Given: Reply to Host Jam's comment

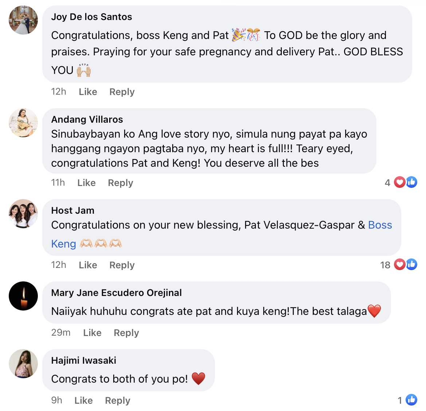Looking at the screenshot, I should coord(122,265).
